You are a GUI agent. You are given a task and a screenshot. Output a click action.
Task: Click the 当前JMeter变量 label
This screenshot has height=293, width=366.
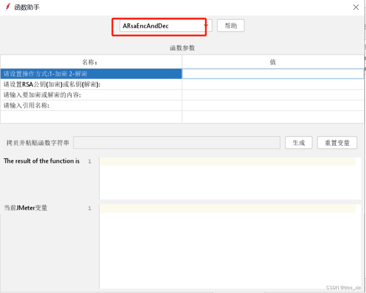click(26, 208)
